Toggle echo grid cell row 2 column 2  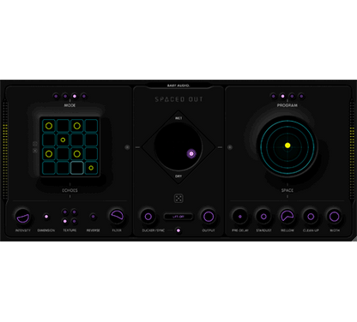point(63,140)
